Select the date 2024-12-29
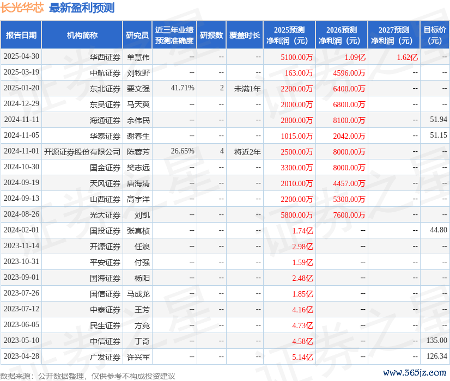Viewport: 450px width, 381px height. pos(22,103)
